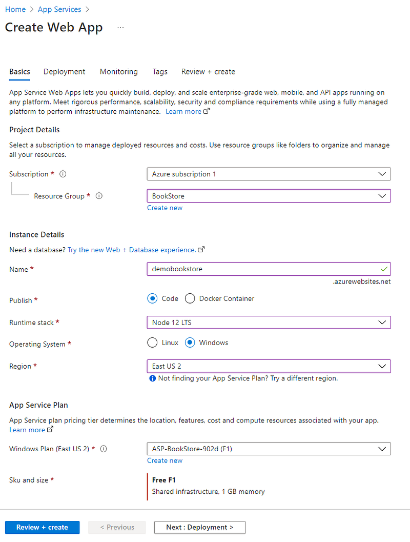This screenshot has width=410, height=542.
Task: Click the green checkmark in Name field
Action: tap(384, 269)
